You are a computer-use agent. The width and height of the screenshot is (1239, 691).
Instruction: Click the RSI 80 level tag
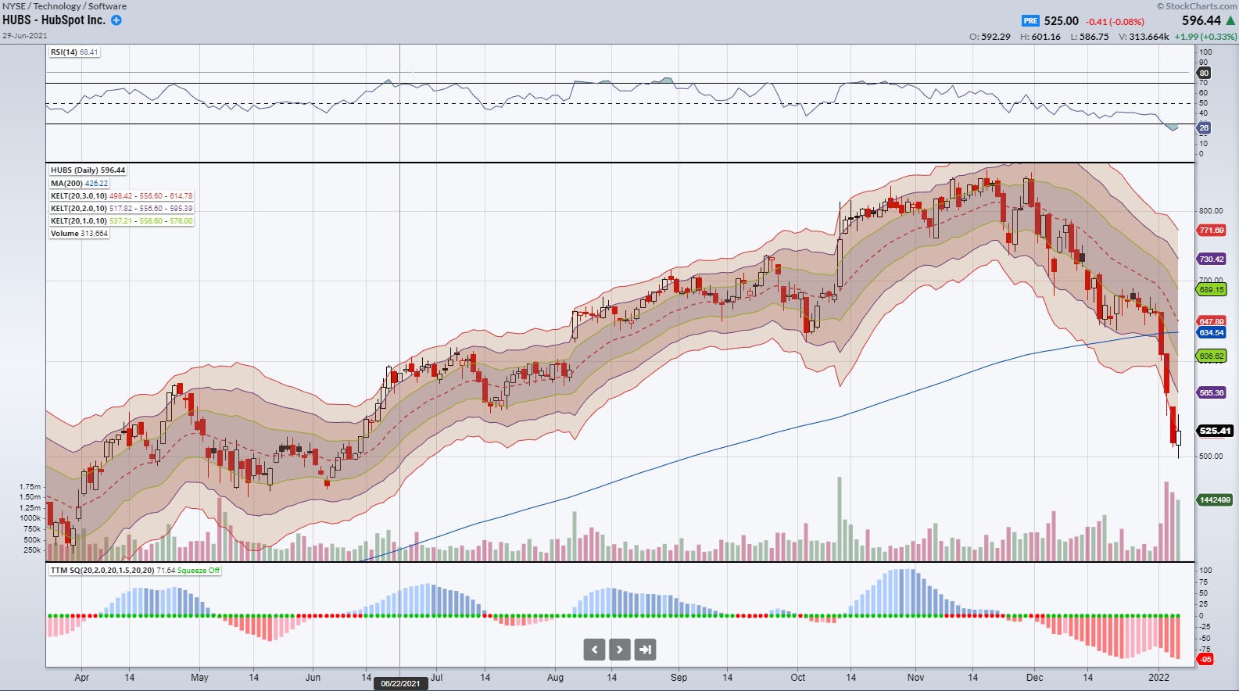point(1204,73)
